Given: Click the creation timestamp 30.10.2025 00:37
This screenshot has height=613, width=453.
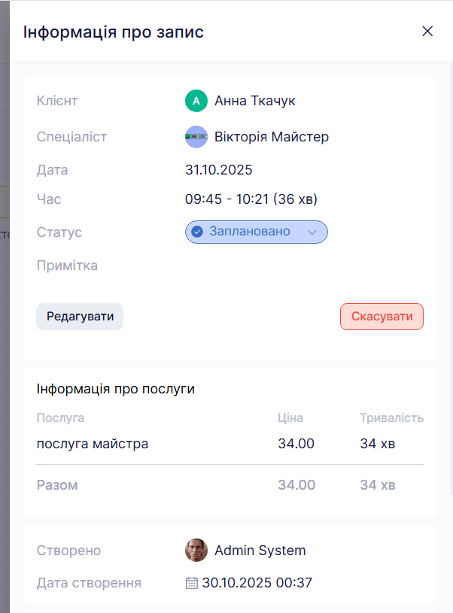Looking at the screenshot, I should tap(257, 583).
